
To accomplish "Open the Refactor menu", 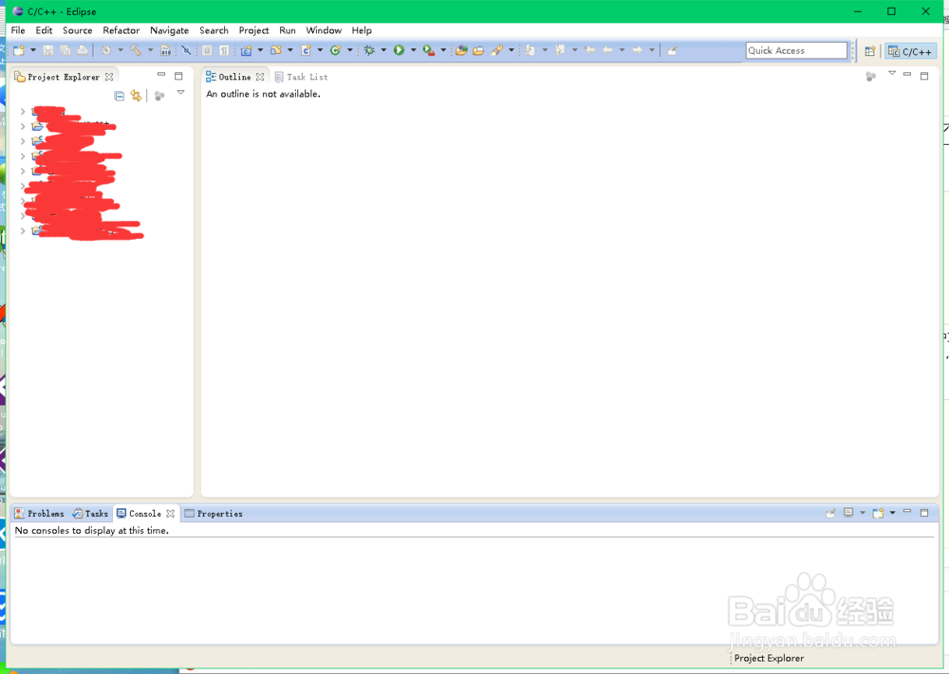I will click(121, 30).
